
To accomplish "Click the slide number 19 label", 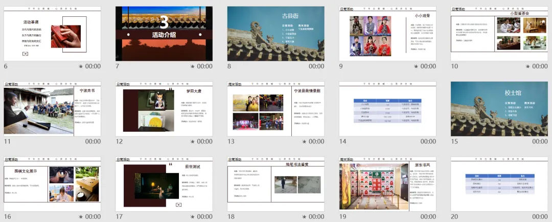I will click(x=342, y=217).
